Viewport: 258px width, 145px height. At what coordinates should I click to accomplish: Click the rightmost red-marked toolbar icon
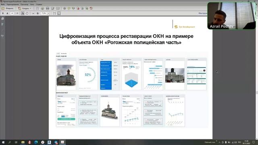click(92, 8)
